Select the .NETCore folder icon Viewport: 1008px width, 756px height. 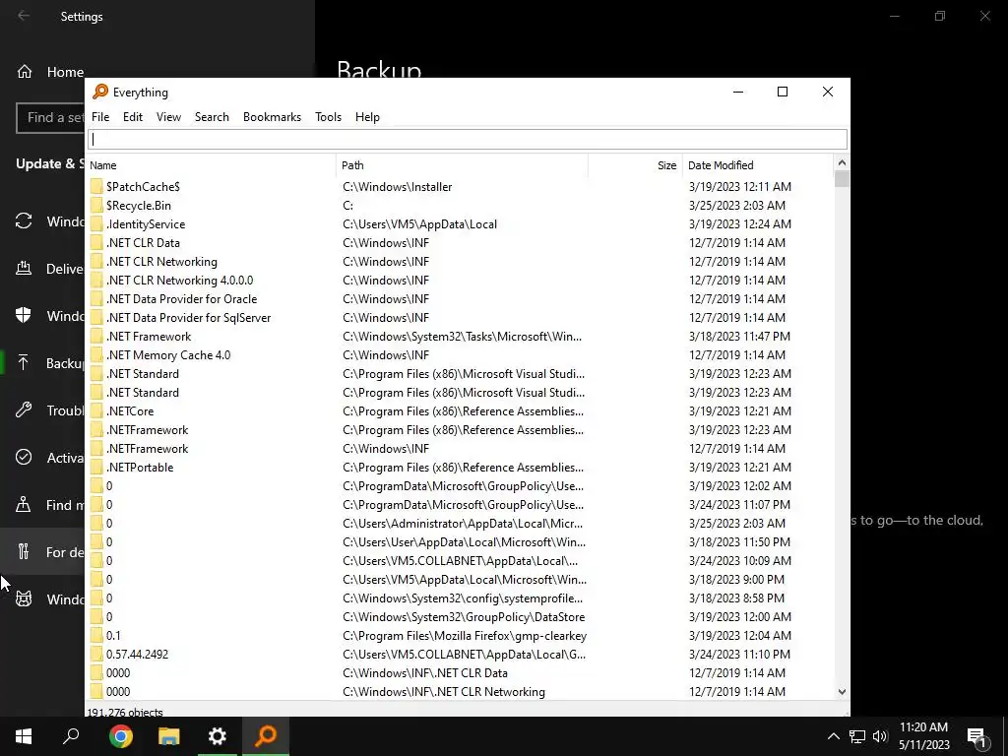point(96,410)
